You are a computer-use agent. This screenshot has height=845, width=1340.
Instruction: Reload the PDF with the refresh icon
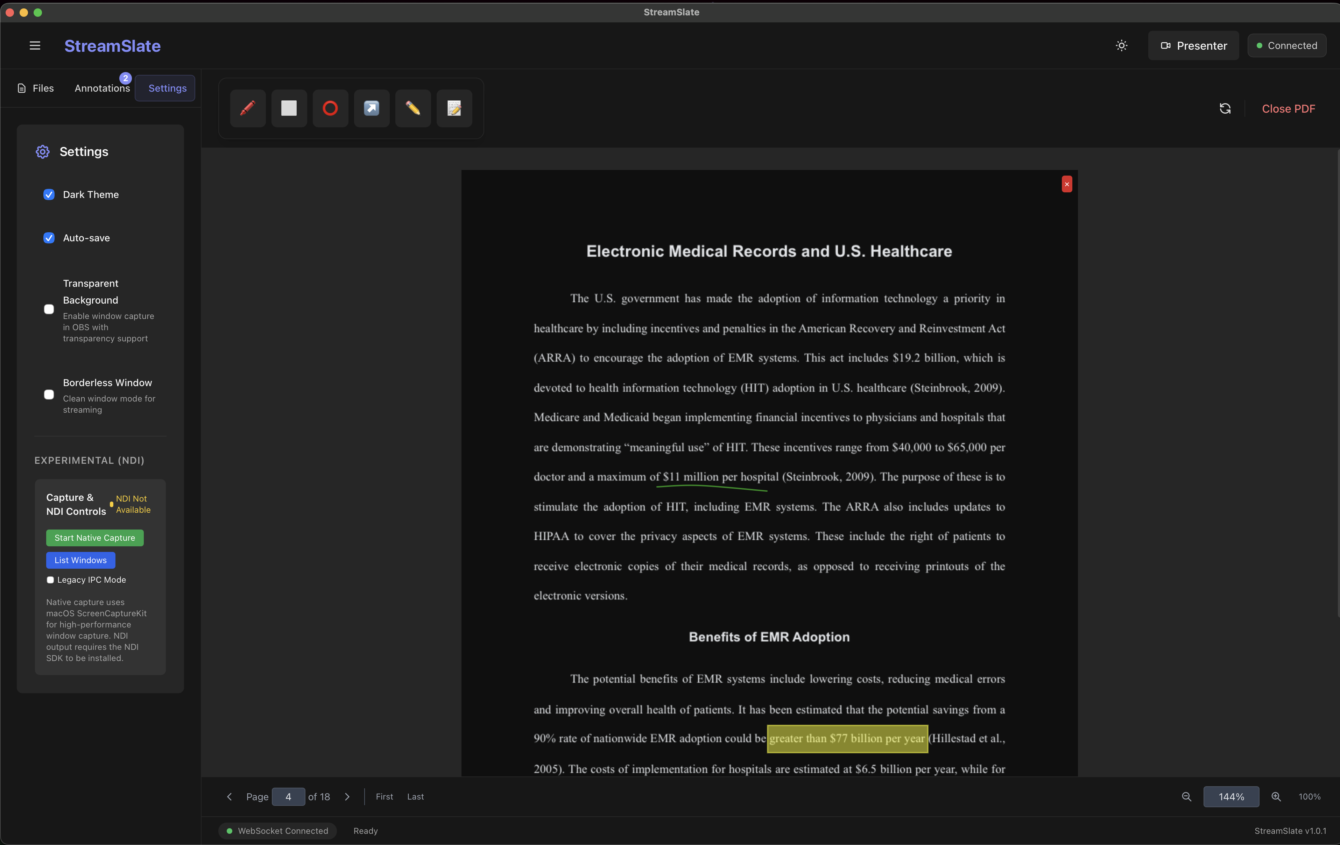pos(1225,108)
